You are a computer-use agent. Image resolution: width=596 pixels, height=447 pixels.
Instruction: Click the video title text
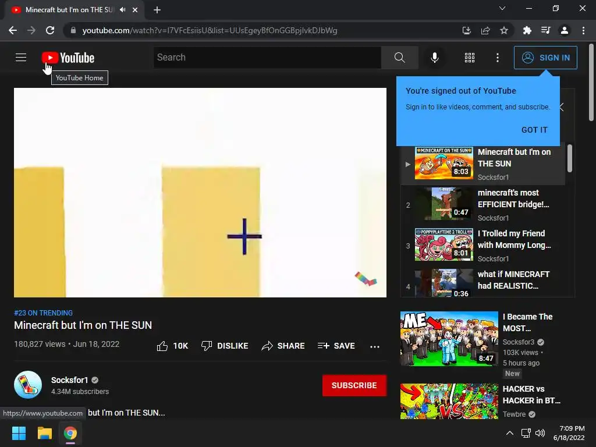tap(83, 325)
